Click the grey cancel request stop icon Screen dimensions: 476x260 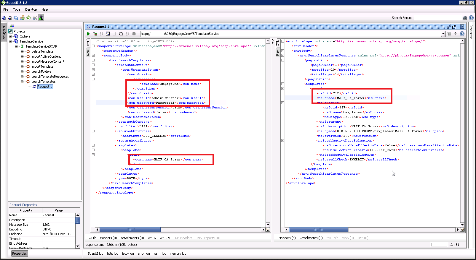tap(134, 34)
